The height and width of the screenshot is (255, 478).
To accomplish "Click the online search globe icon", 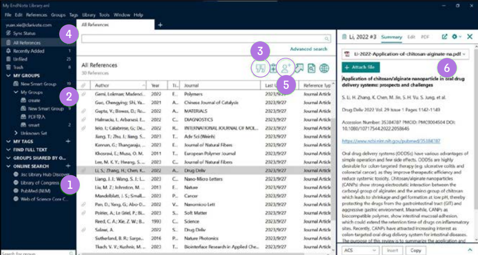I will click(x=324, y=69).
